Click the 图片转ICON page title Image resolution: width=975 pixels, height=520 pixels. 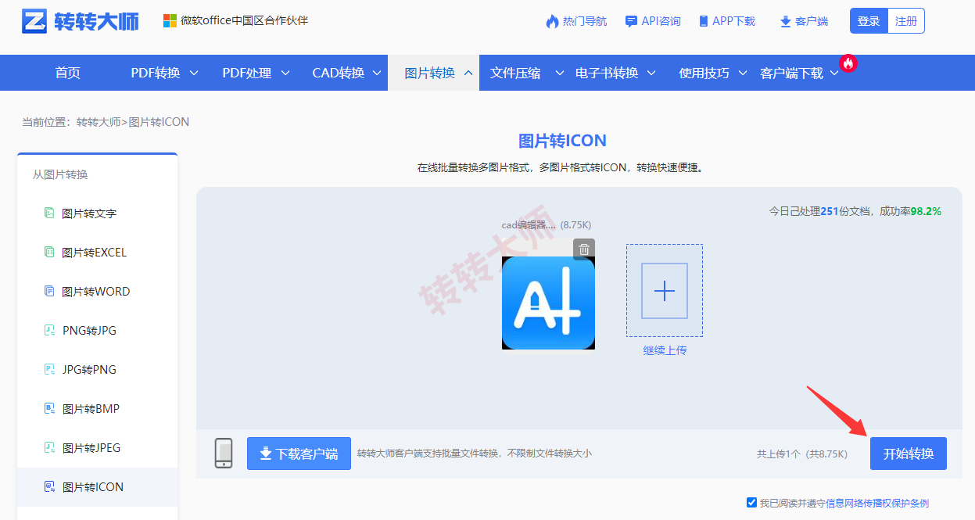(563, 141)
